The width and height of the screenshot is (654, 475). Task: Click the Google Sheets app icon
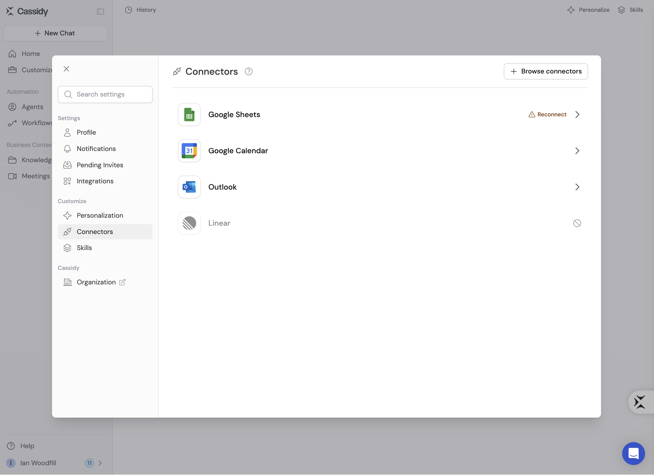pyautogui.click(x=189, y=115)
